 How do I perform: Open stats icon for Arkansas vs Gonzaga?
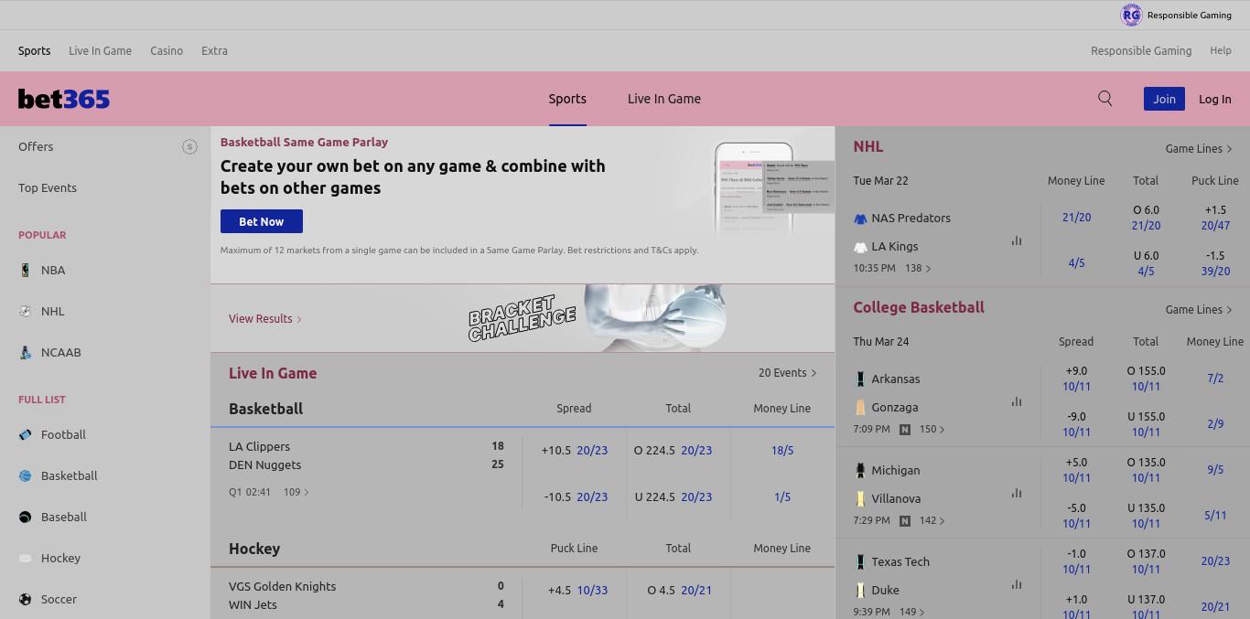pos(1017,401)
